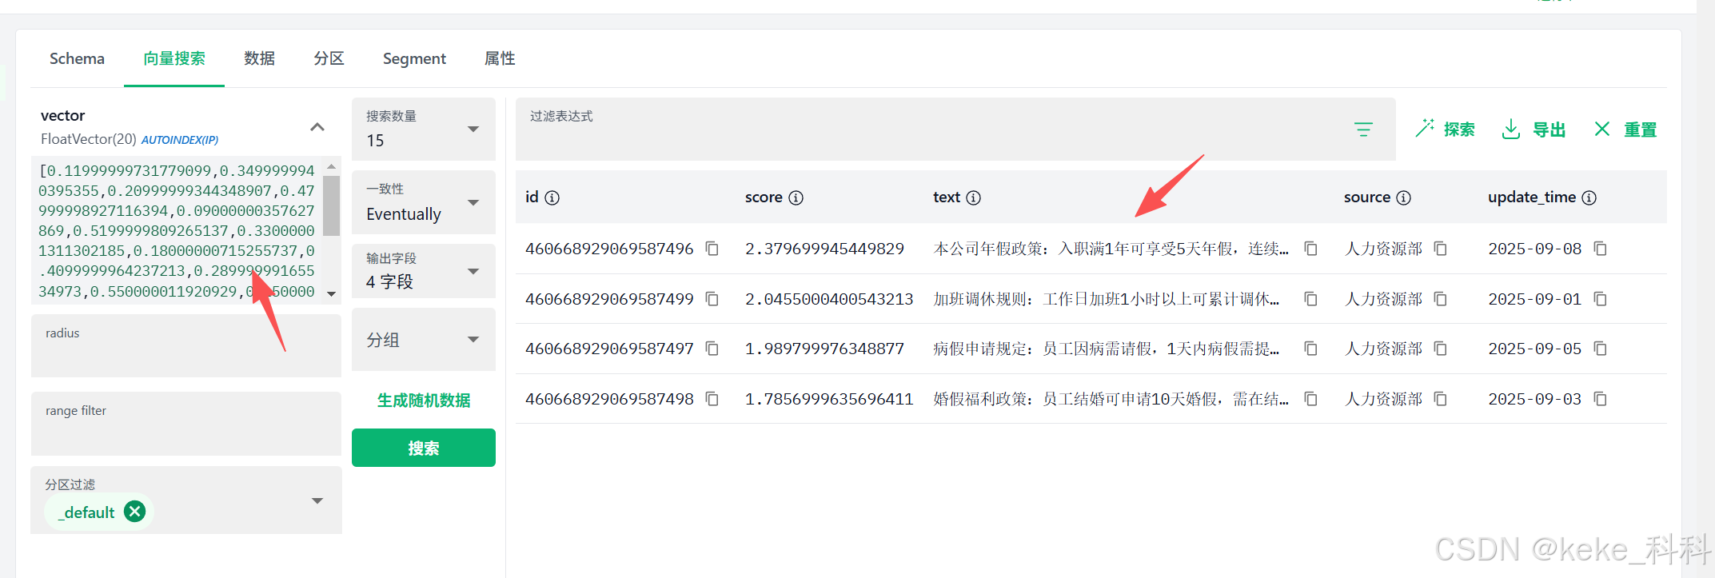Click the 探索 button

point(1445,130)
